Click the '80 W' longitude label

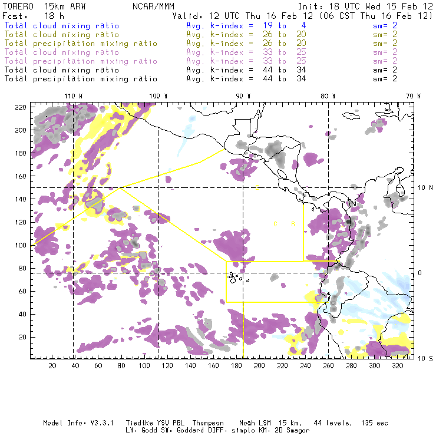pyautogui.click(x=328, y=96)
